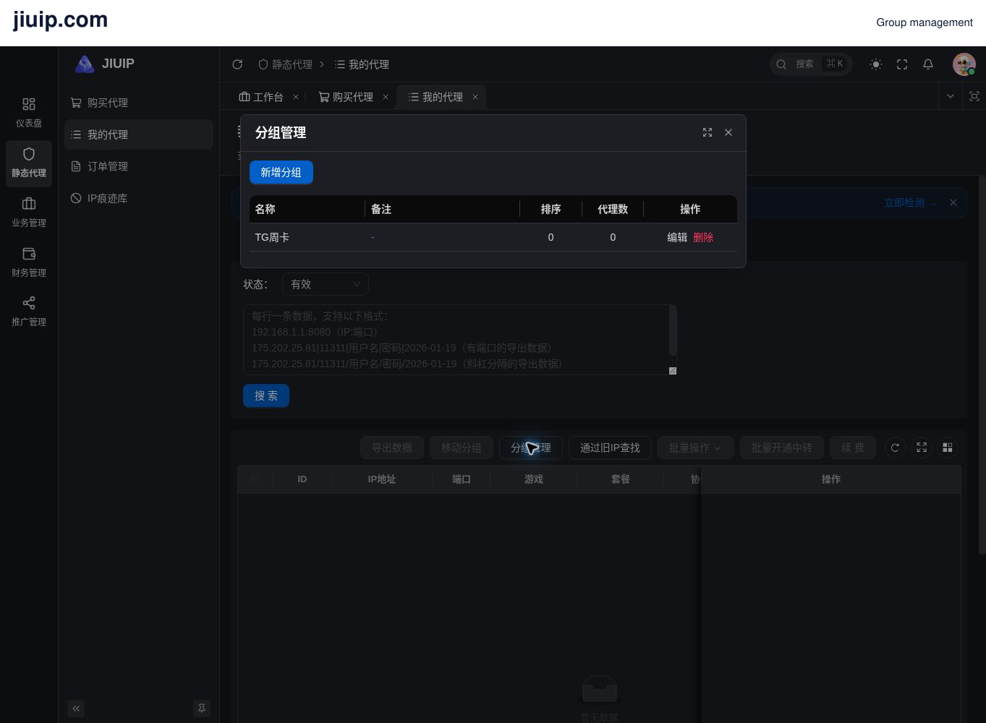Click the 新增分组 button
986x723 pixels.
point(281,172)
